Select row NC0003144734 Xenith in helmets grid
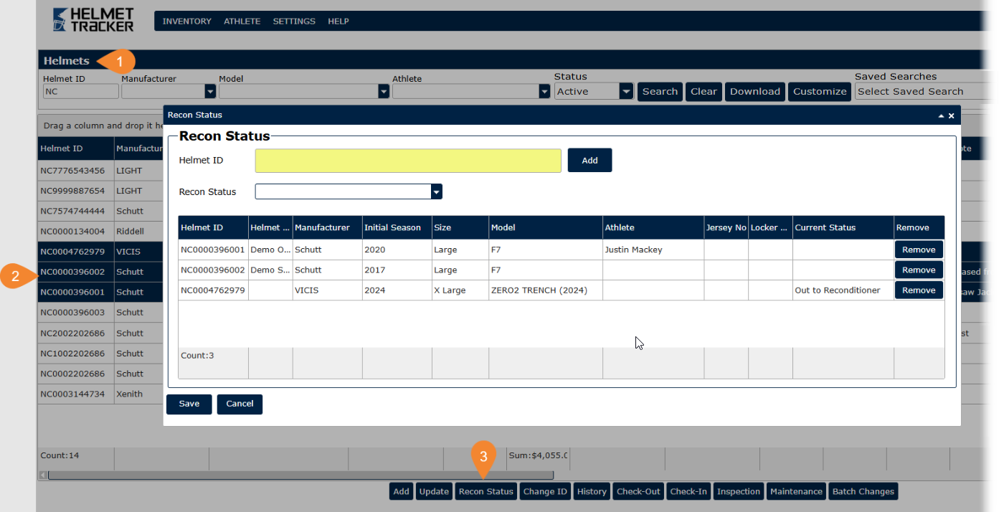This screenshot has width=1004, height=512. coord(100,394)
